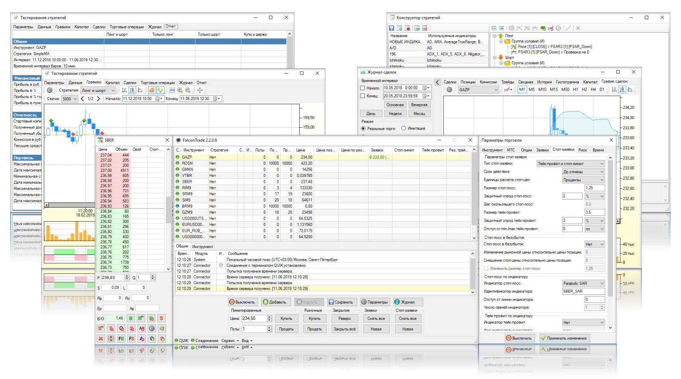Toggle orange volume bars icon in Тестирование стратегий

152,90
